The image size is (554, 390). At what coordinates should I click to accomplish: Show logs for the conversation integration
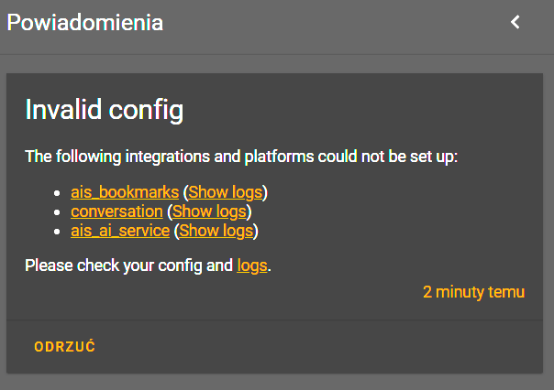(209, 211)
